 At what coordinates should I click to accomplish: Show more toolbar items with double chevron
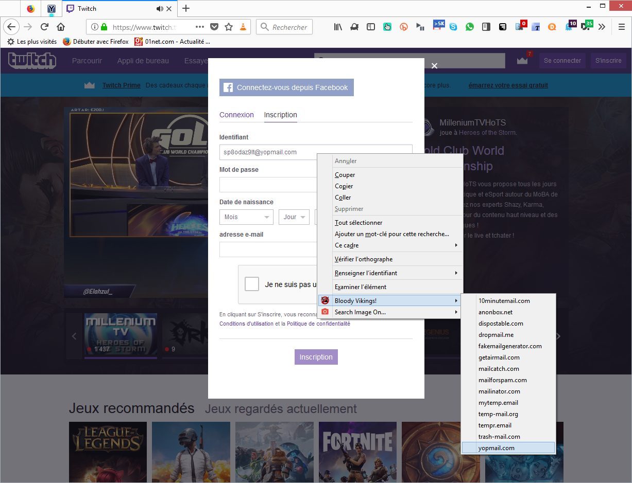[602, 27]
